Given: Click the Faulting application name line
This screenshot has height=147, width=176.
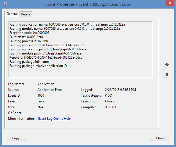Looking at the screenshot, I should 67,24.
